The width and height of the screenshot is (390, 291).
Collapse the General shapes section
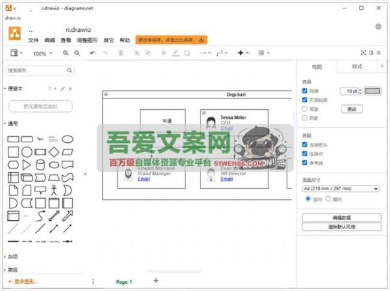click(11, 124)
